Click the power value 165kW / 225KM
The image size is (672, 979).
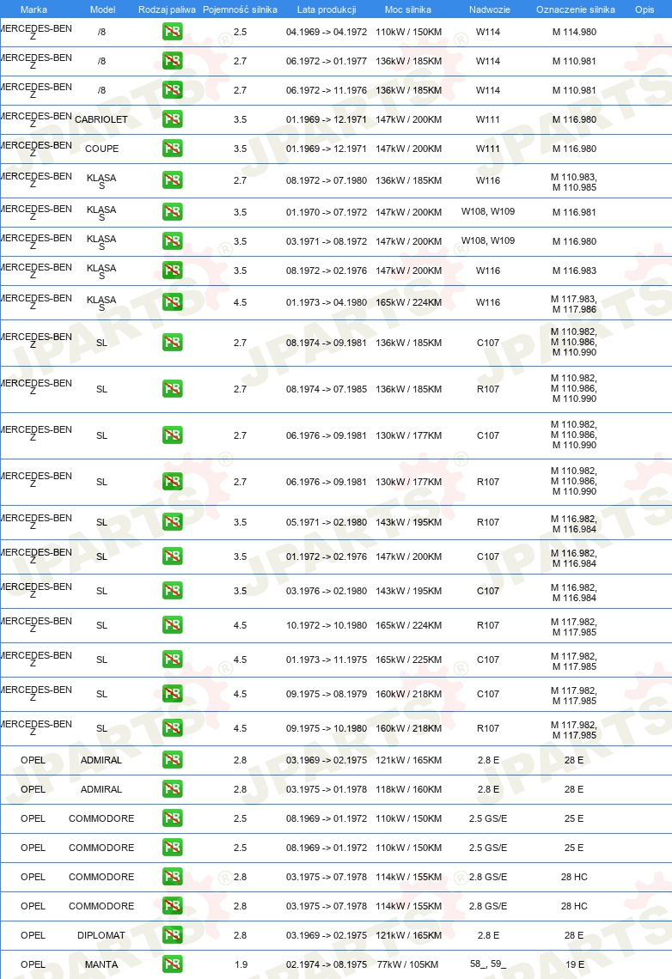408,660
